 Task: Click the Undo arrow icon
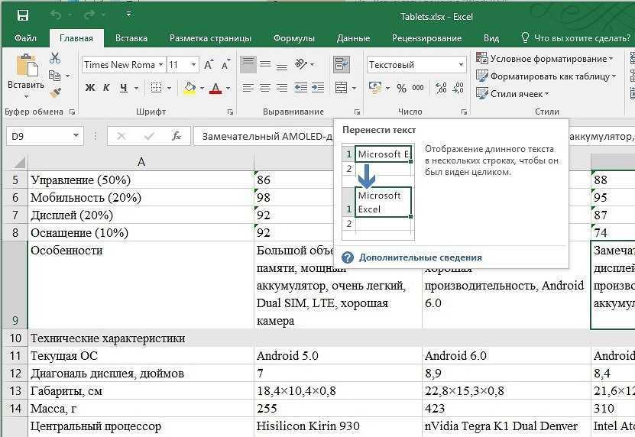click(x=56, y=15)
